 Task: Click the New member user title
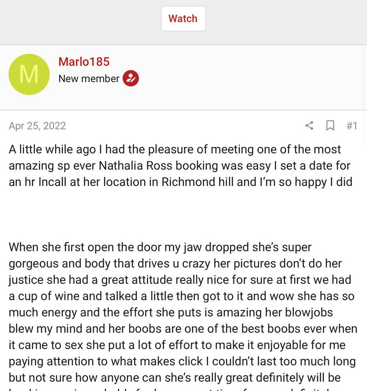coord(89,79)
